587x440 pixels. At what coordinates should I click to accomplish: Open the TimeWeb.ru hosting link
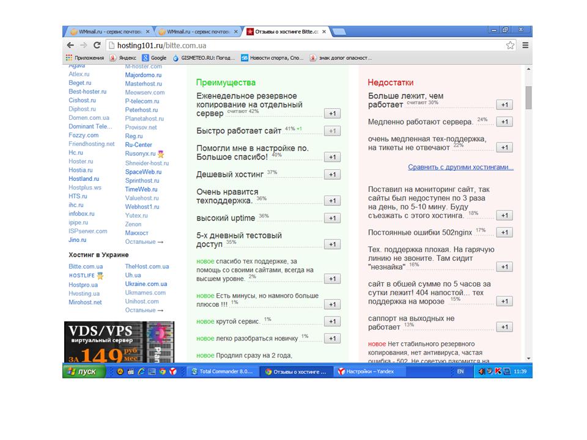(141, 189)
